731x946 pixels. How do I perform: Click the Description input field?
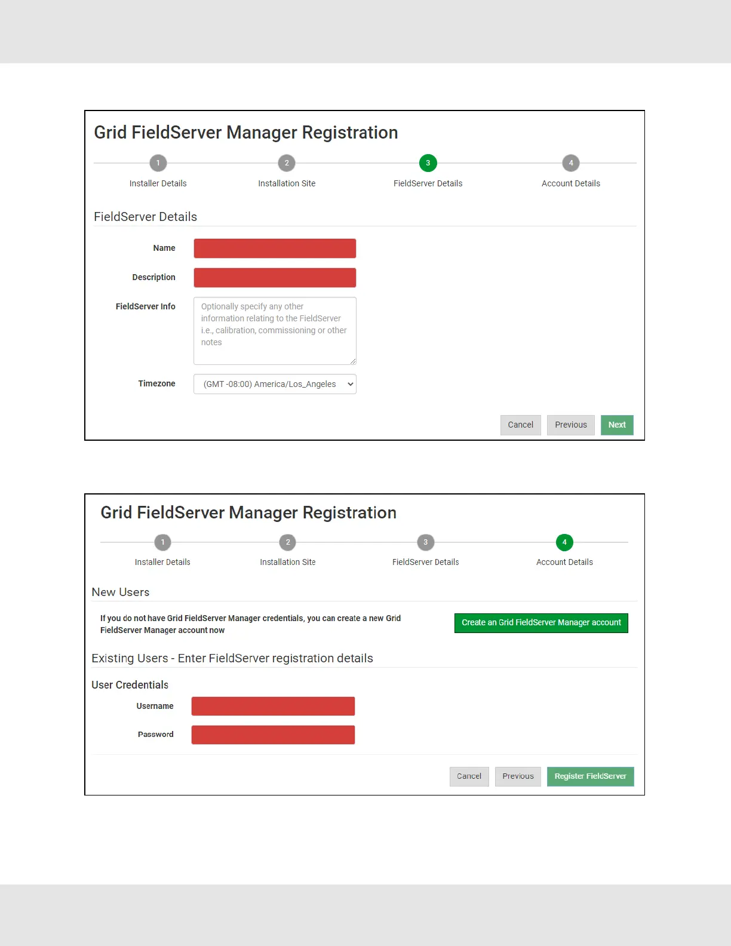pos(275,278)
